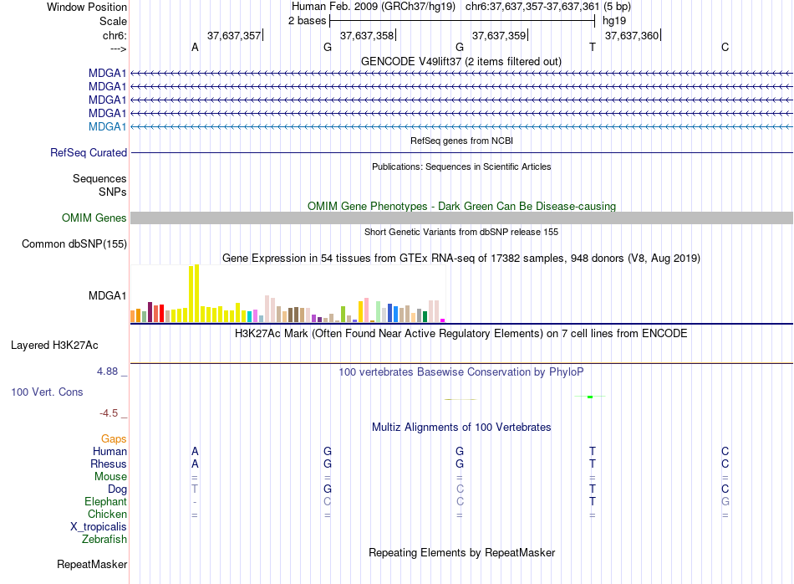Click the 2 bases scale bar
Image resolution: width=794 pixels, height=584 pixels.
click(x=462, y=21)
